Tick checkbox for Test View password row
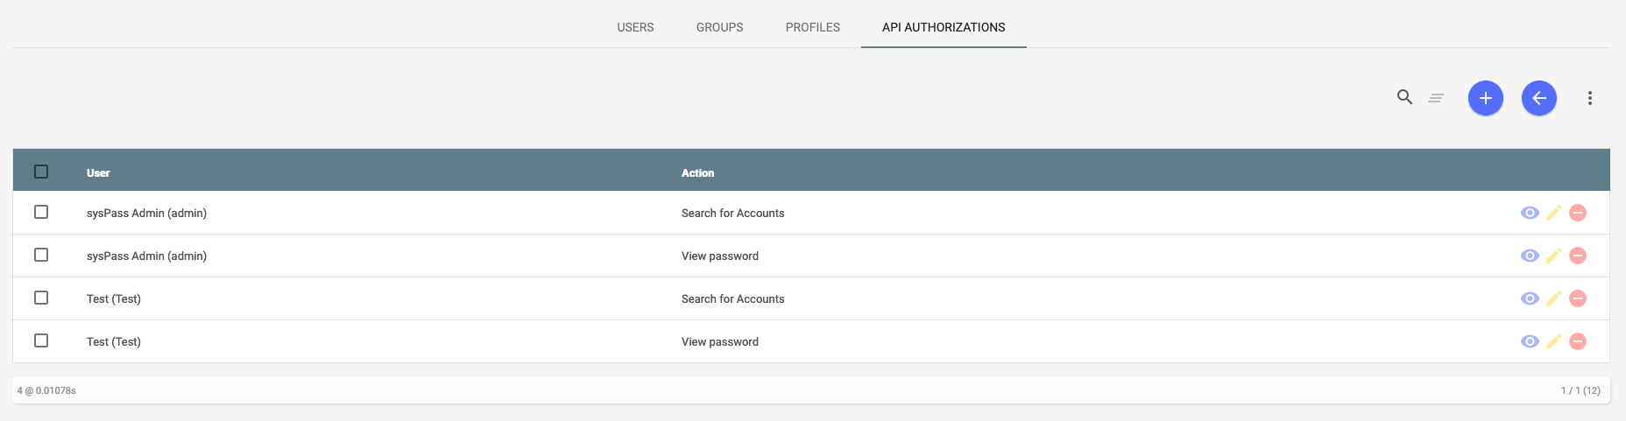The width and height of the screenshot is (1626, 421). (x=41, y=340)
